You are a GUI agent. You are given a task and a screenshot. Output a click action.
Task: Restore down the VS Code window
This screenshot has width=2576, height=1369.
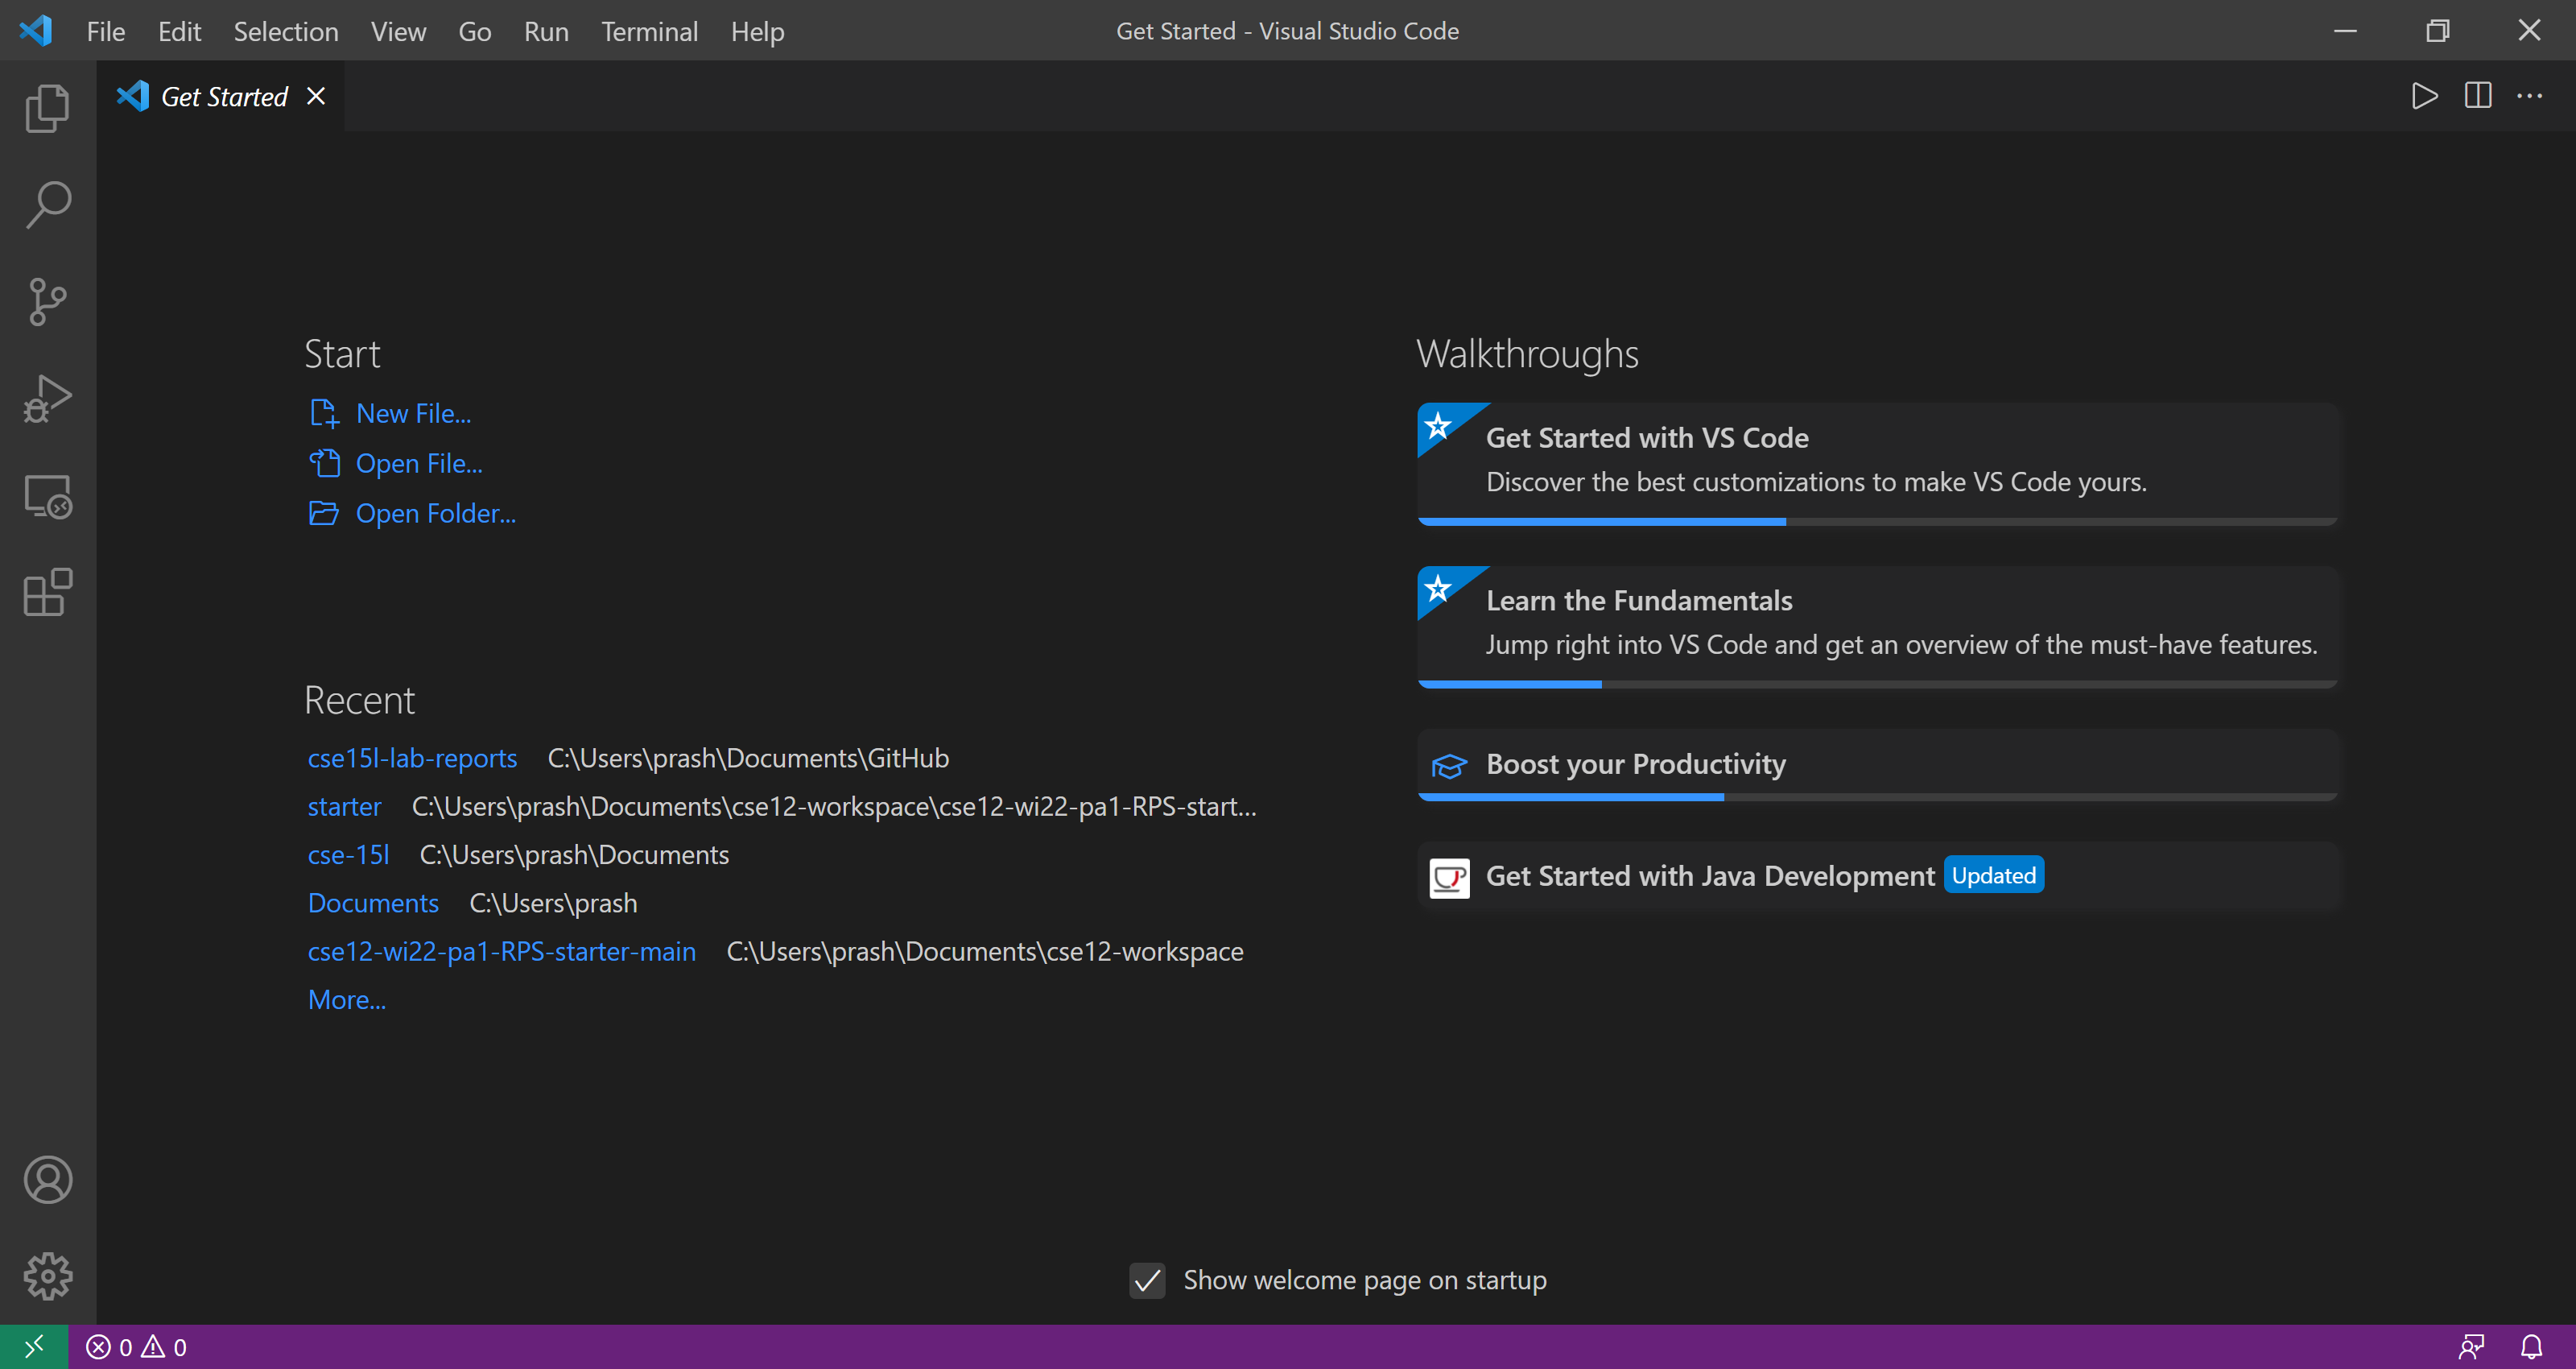2437,30
